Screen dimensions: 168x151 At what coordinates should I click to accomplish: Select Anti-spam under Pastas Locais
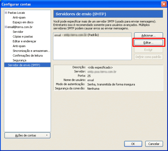point(19,17)
